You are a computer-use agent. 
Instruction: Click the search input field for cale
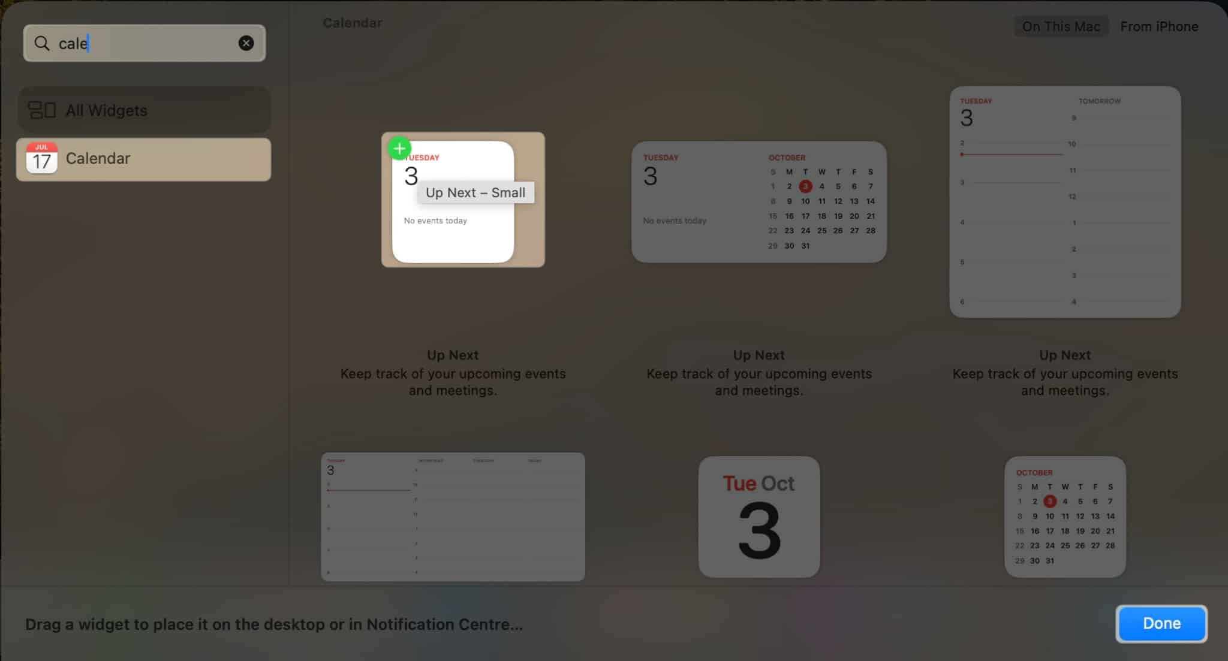tap(144, 43)
